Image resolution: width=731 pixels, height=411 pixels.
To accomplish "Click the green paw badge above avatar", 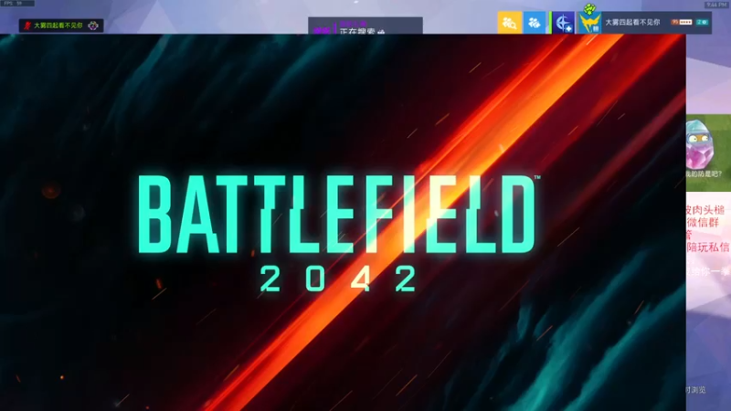I will click(589, 8).
